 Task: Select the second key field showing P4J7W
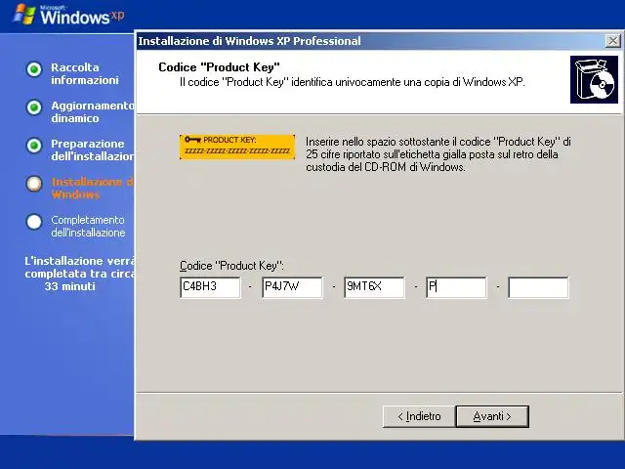pyautogui.click(x=293, y=287)
